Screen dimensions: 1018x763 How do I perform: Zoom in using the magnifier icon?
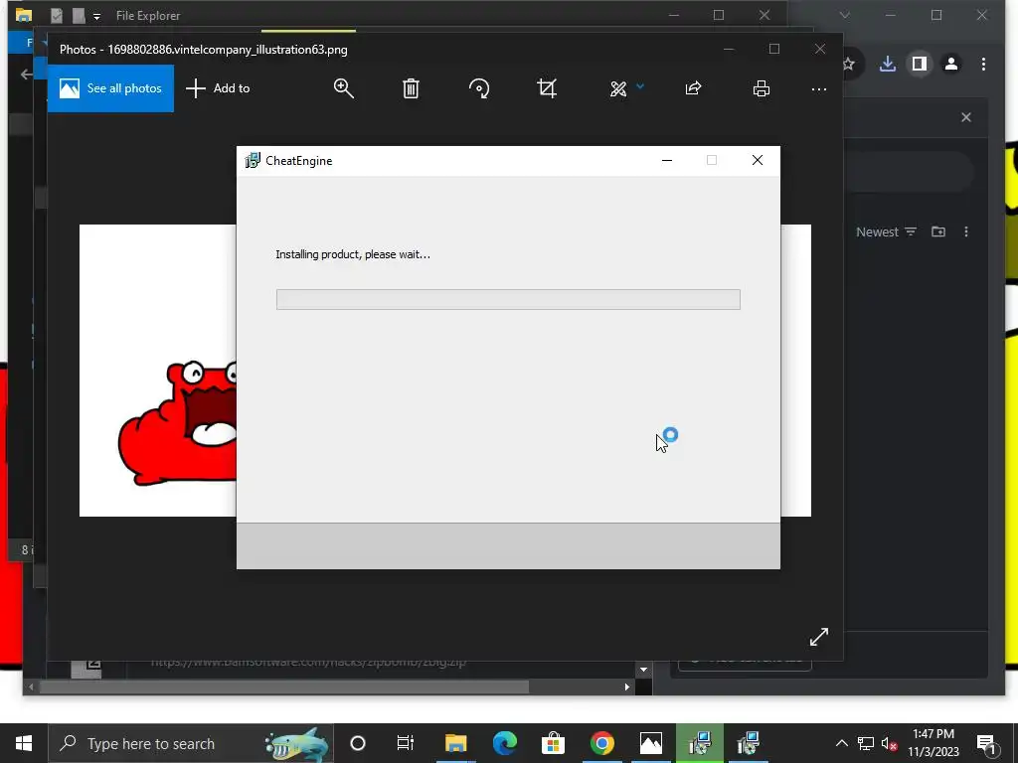coord(343,88)
